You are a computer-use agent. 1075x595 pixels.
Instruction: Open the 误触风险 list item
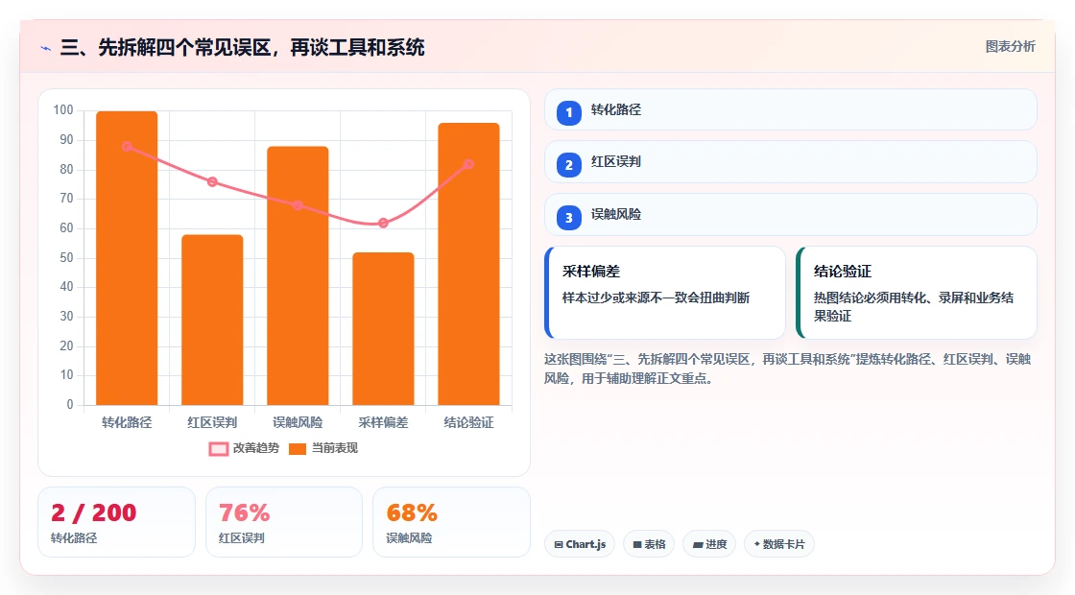click(x=791, y=215)
